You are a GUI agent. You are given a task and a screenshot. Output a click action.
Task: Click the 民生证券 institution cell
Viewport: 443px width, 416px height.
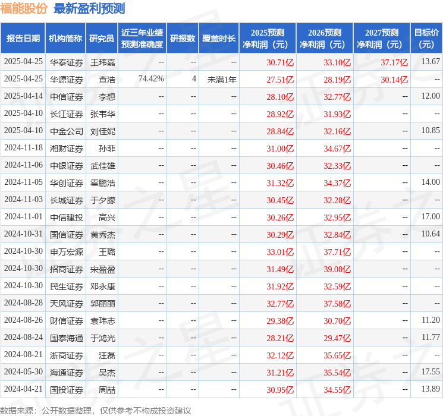tap(67, 286)
